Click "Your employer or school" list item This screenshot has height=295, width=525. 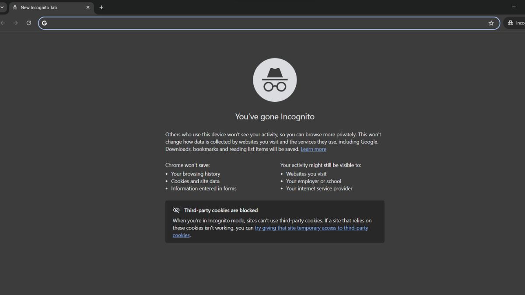314,181
